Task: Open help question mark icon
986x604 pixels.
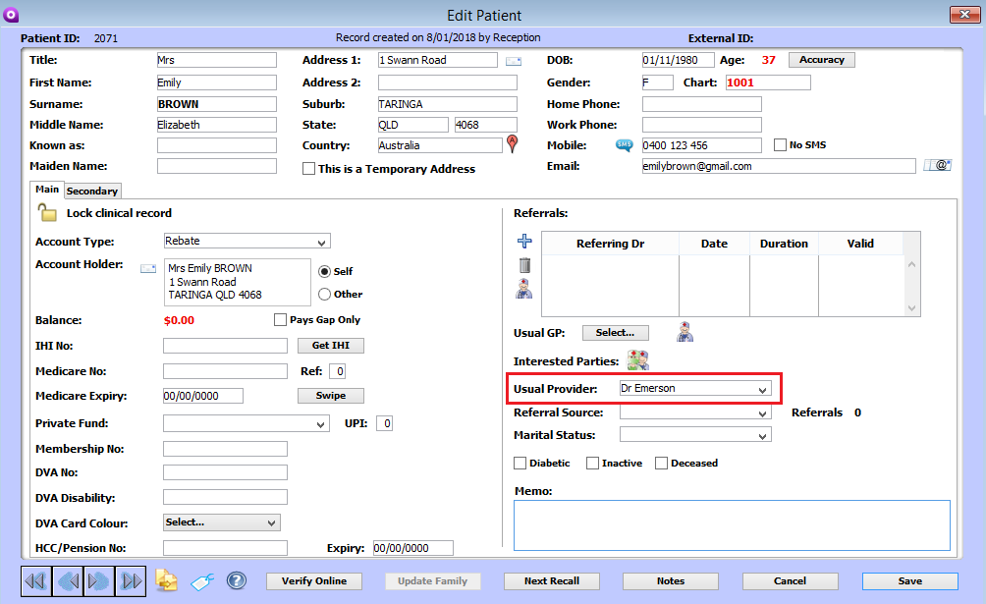Action: point(237,580)
